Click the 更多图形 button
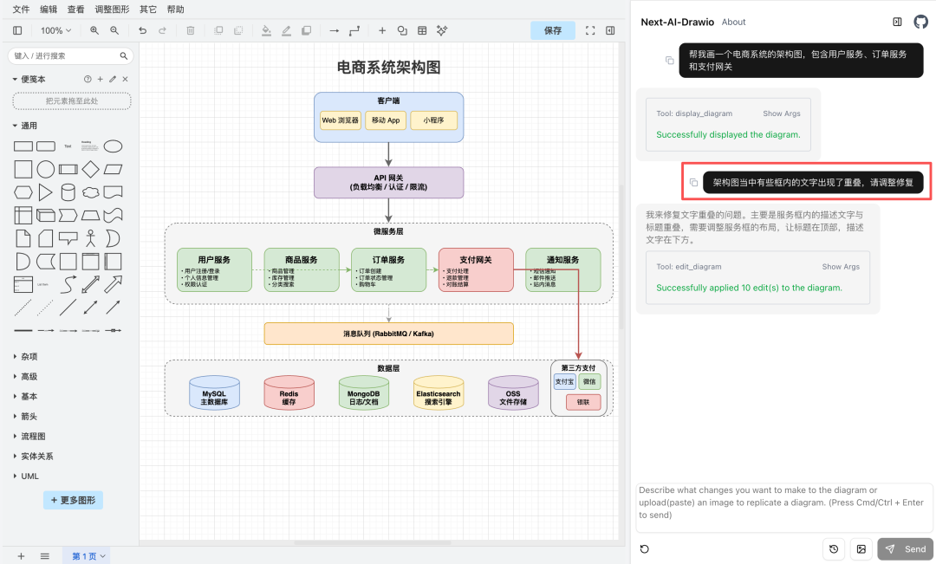The height and width of the screenshot is (564, 936). pyautogui.click(x=74, y=500)
